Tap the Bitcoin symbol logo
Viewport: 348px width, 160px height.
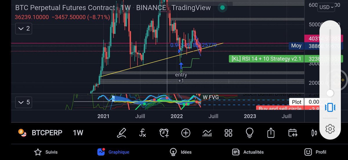click(22, 133)
